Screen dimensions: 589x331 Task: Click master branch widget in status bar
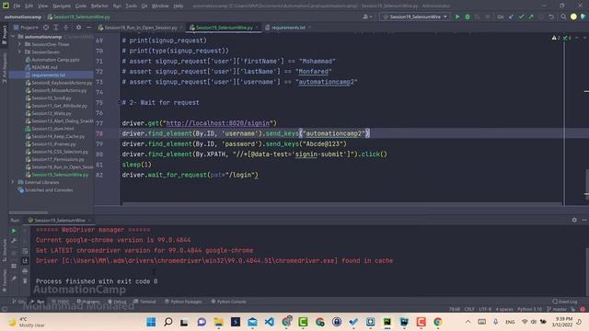coord(557,309)
